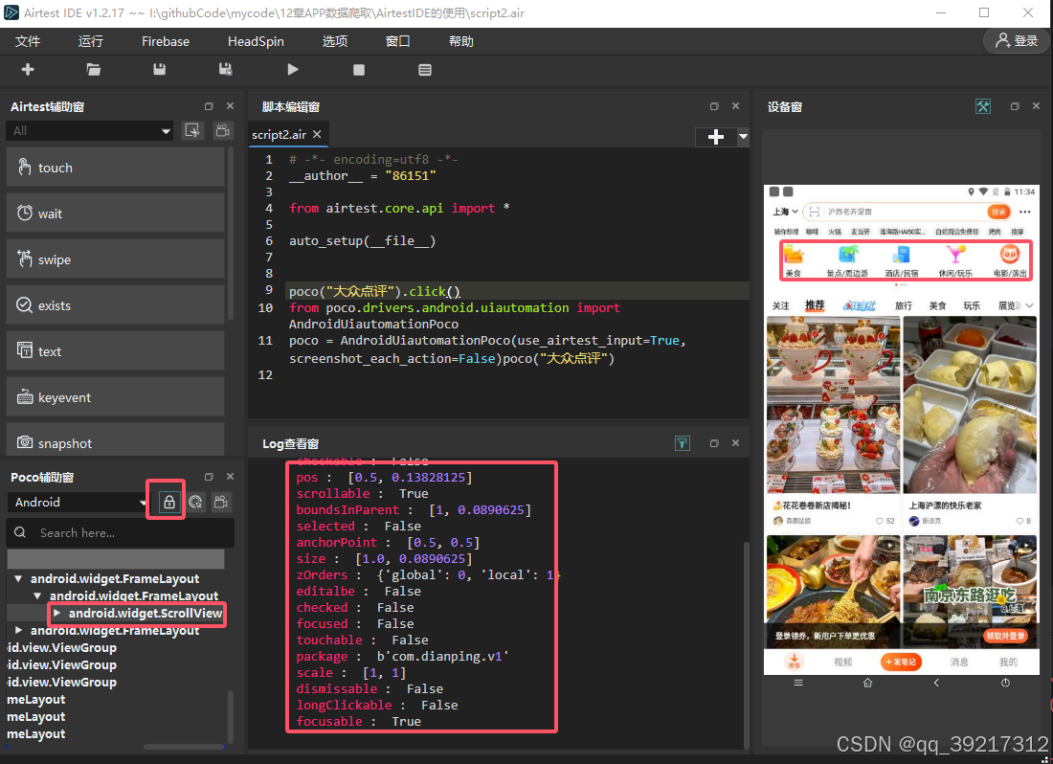Click the capture selection icon in Airtest assistant
Viewport: 1053px width, 764px height.
click(192, 130)
